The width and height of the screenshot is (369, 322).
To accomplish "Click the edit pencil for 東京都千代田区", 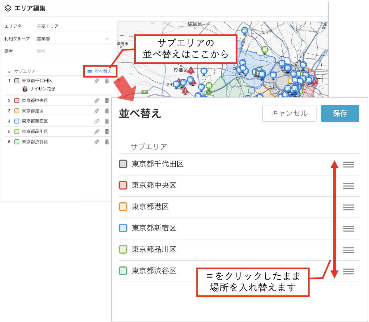I will (97, 81).
